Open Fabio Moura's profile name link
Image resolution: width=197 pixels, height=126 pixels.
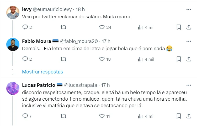point(36,41)
